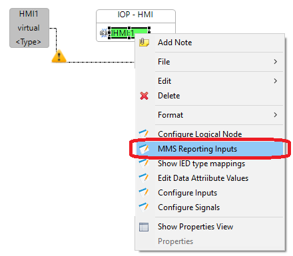This screenshot has height=256, width=293.
Task: Click the pencil icon beside Edit Data Attribute Values
Action: click(144, 178)
